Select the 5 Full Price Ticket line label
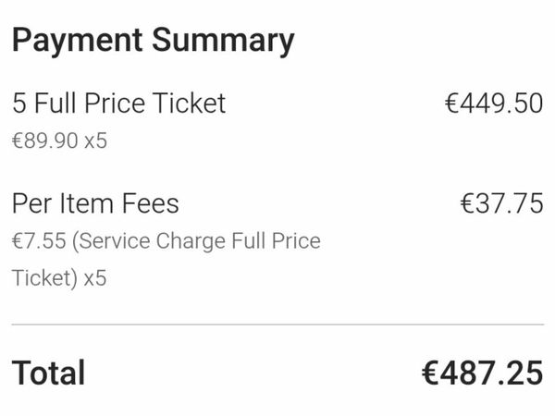This screenshot has height=416, width=555. 119,104
